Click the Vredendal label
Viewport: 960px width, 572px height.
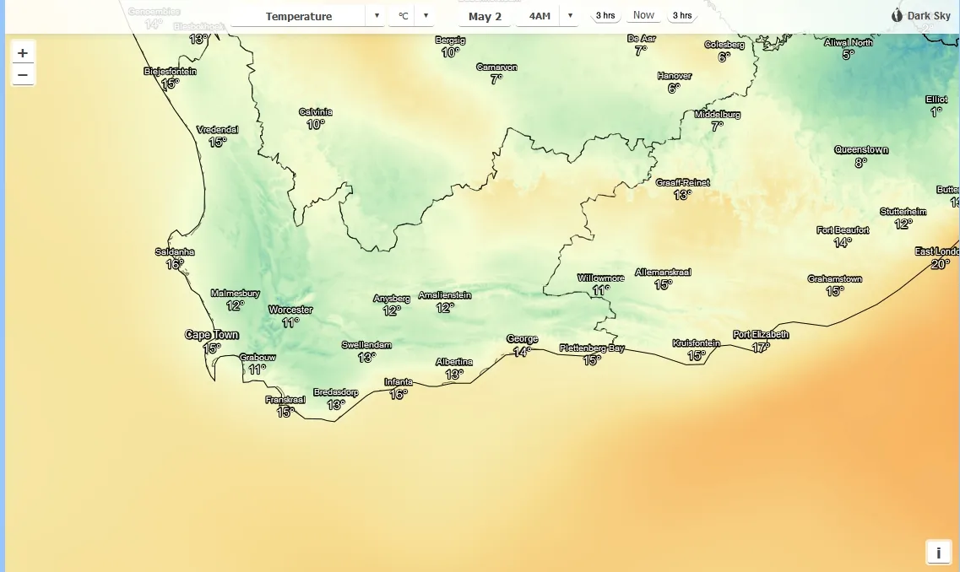(218, 130)
